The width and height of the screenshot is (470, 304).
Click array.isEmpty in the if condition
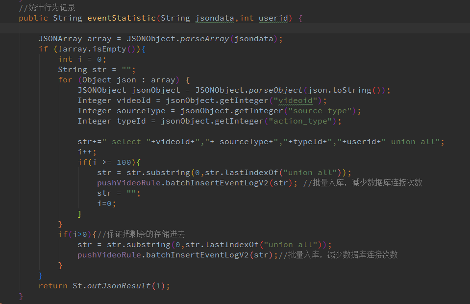94,49
